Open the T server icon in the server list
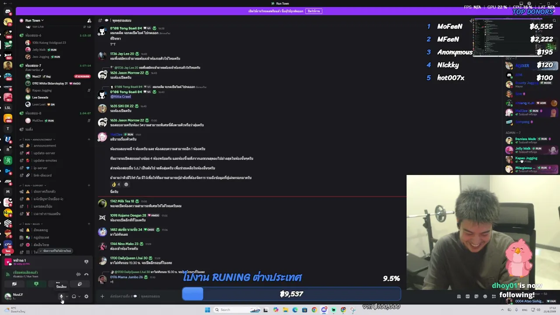This screenshot has height=315, width=560. pos(8,129)
